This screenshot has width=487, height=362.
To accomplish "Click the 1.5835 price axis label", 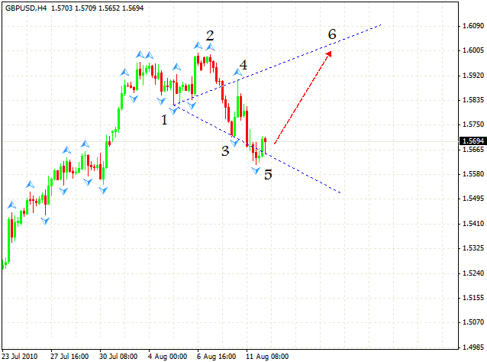I will 473,100.
